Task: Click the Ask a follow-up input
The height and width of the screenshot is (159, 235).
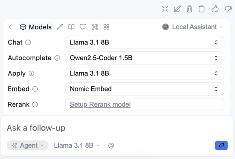Action: pyautogui.click(x=117, y=128)
